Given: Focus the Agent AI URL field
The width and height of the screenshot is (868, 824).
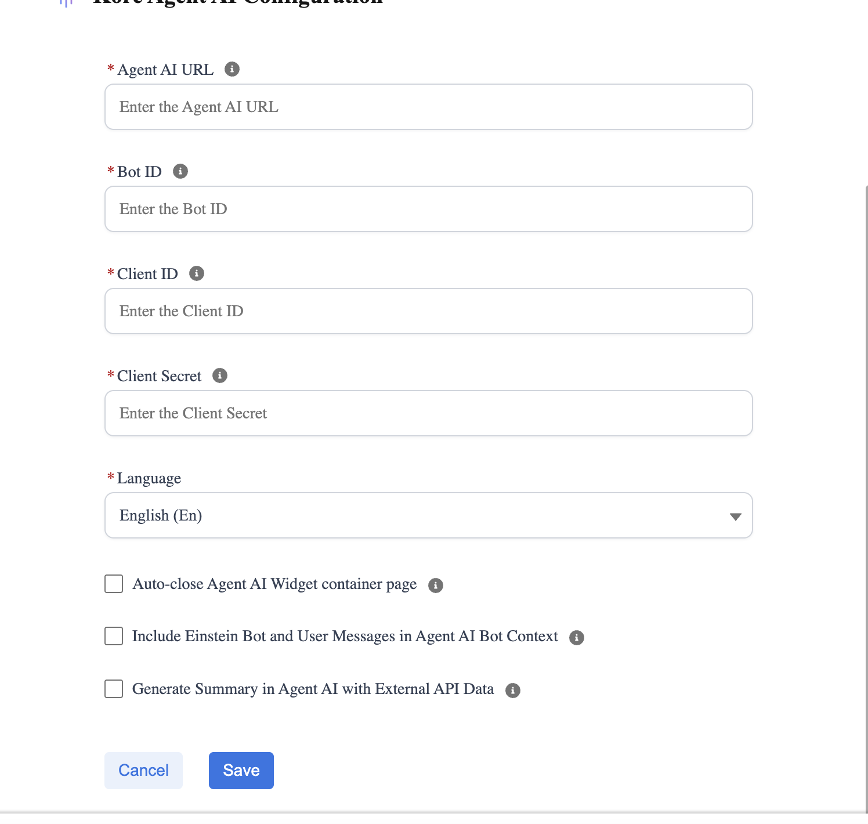Looking at the screenshot, I should (428, 107).
